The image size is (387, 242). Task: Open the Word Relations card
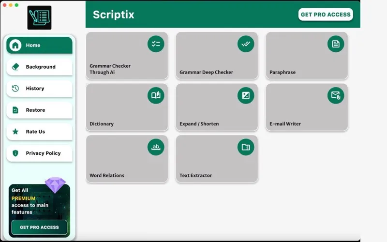pos(127,159)
